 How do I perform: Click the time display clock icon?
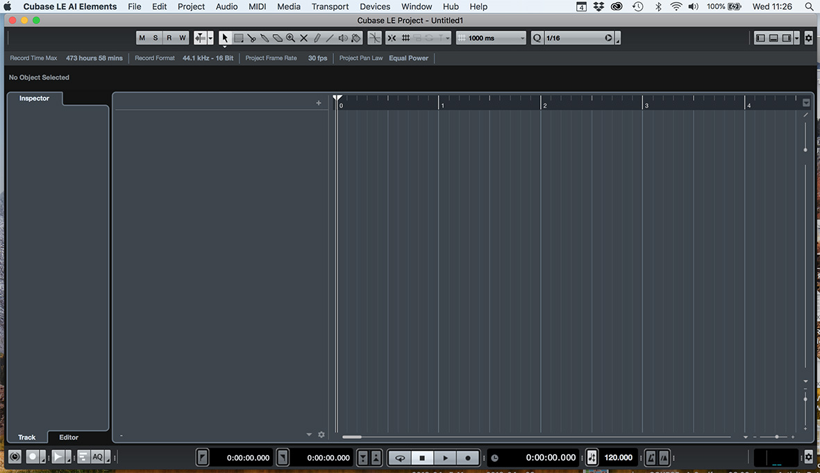(495, 458)
